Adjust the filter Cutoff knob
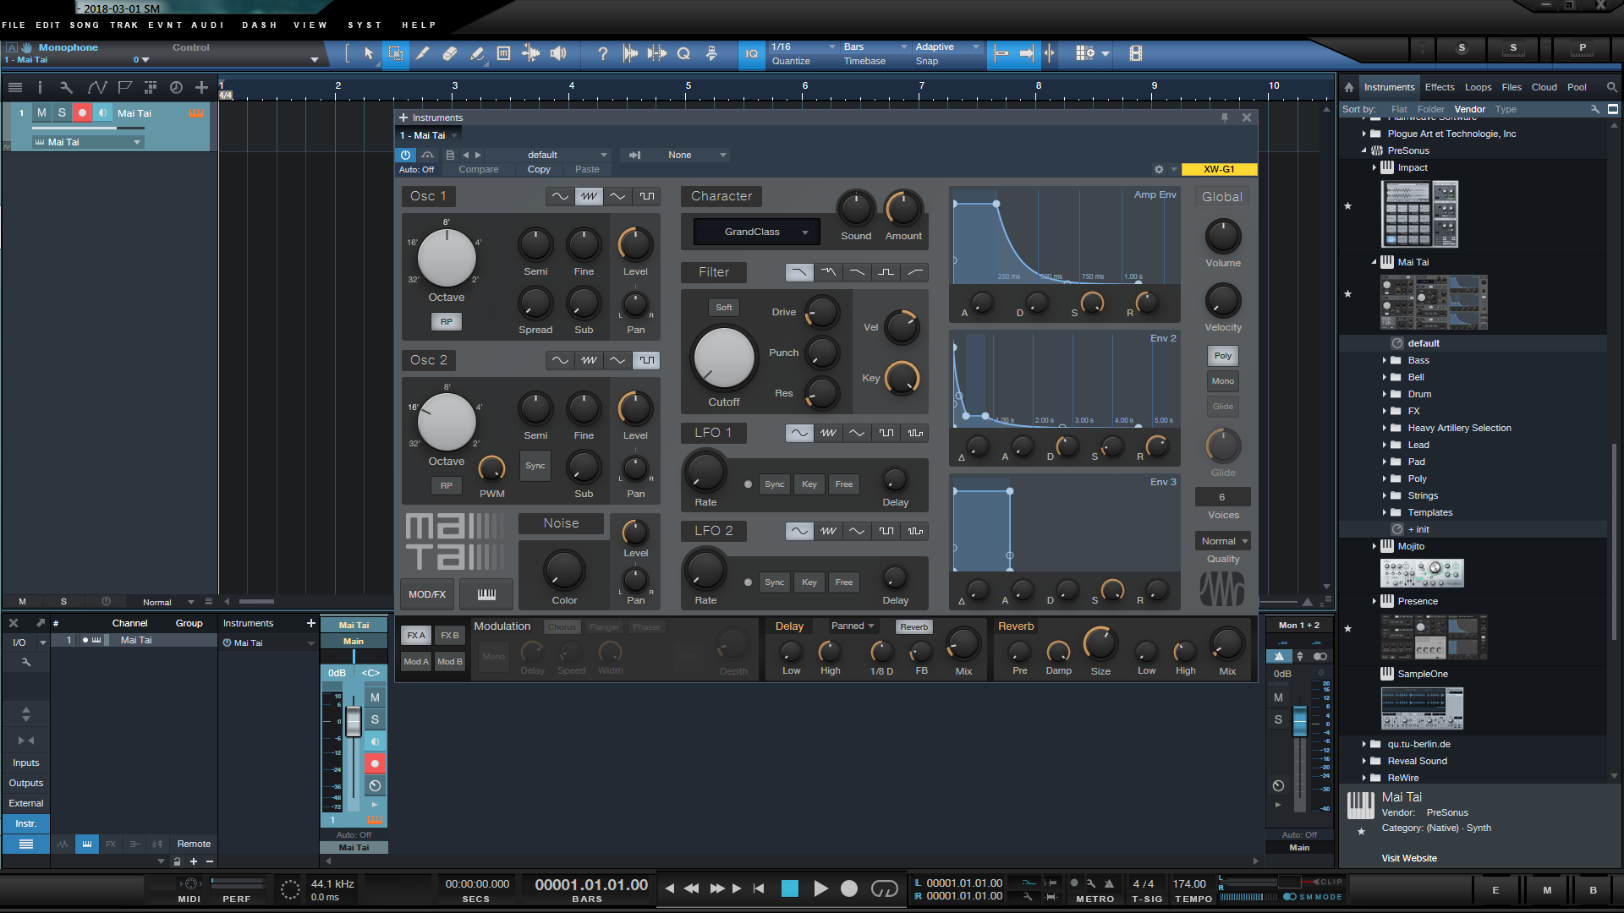 tap(724, 357)
